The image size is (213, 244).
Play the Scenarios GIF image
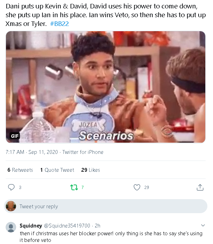click(x=106, y=87)
